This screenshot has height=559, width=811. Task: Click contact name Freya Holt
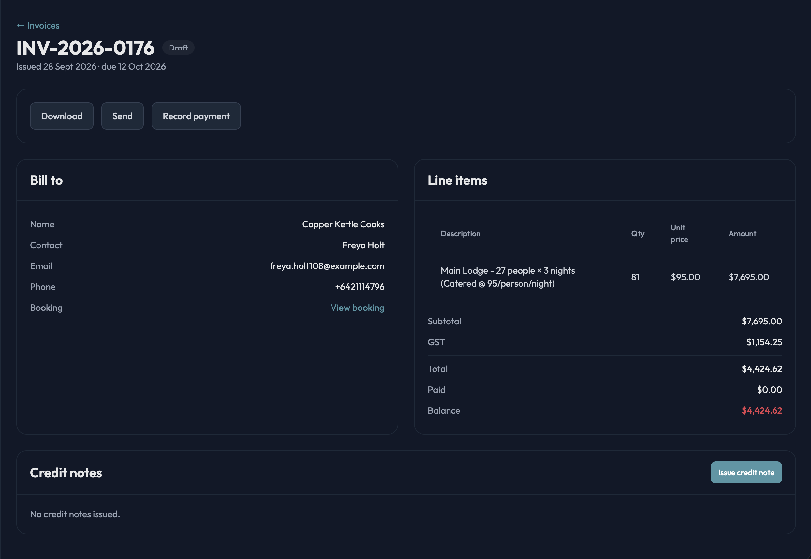pos(363,245)
